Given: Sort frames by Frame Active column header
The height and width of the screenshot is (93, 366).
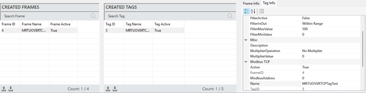Looking at the screenshot, I should tap(63, 24).
